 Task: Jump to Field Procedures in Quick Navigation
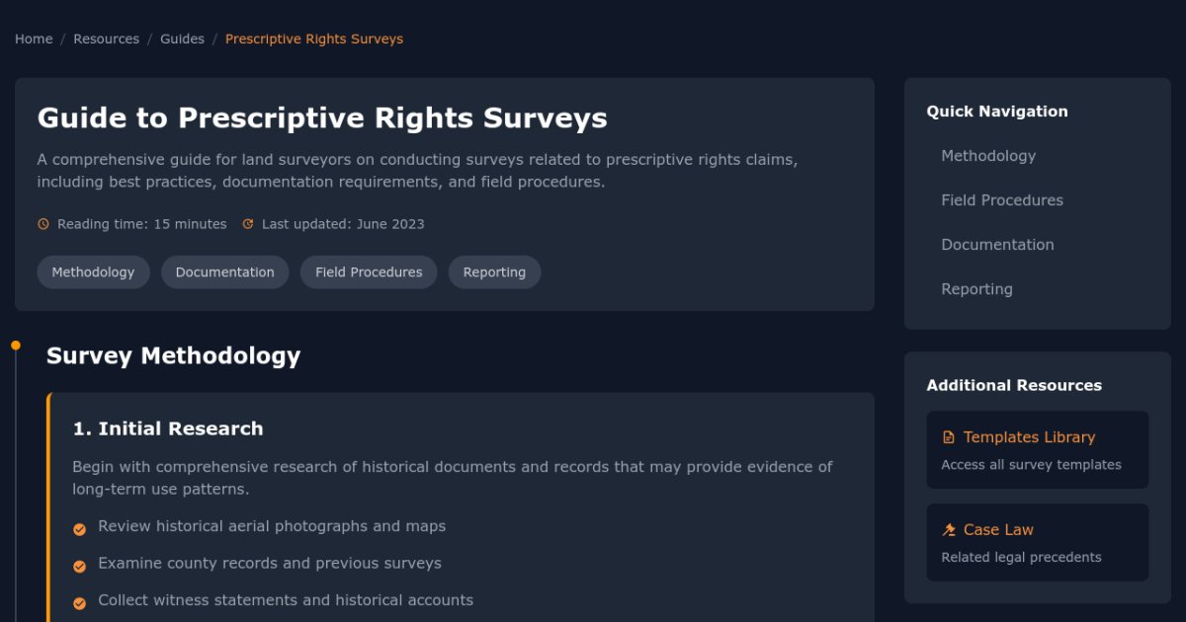(1002, 200)
